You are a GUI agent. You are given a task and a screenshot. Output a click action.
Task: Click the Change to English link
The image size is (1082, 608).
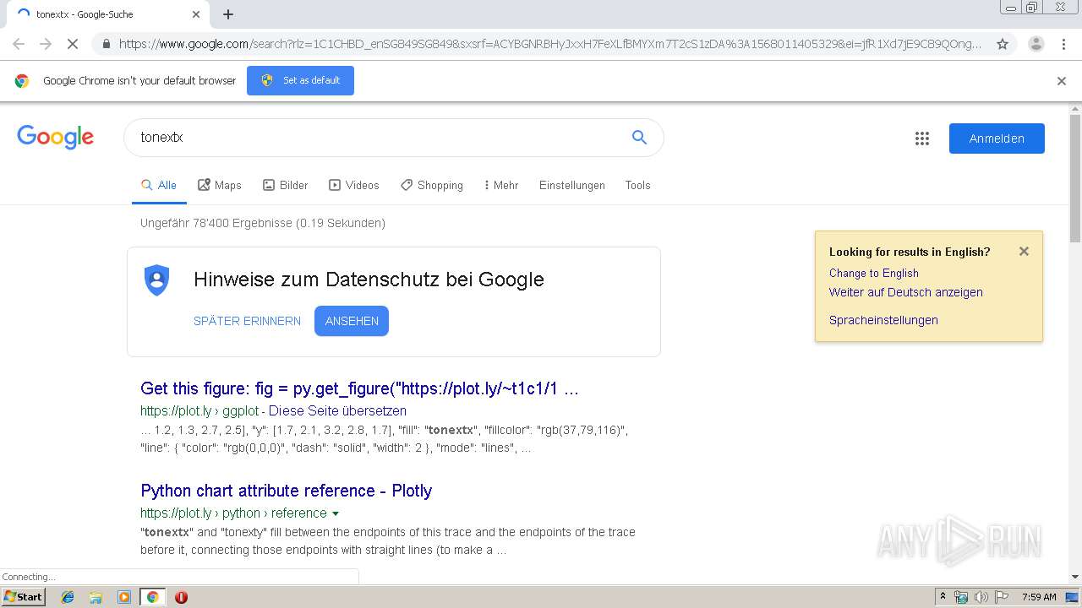[874, 273]
